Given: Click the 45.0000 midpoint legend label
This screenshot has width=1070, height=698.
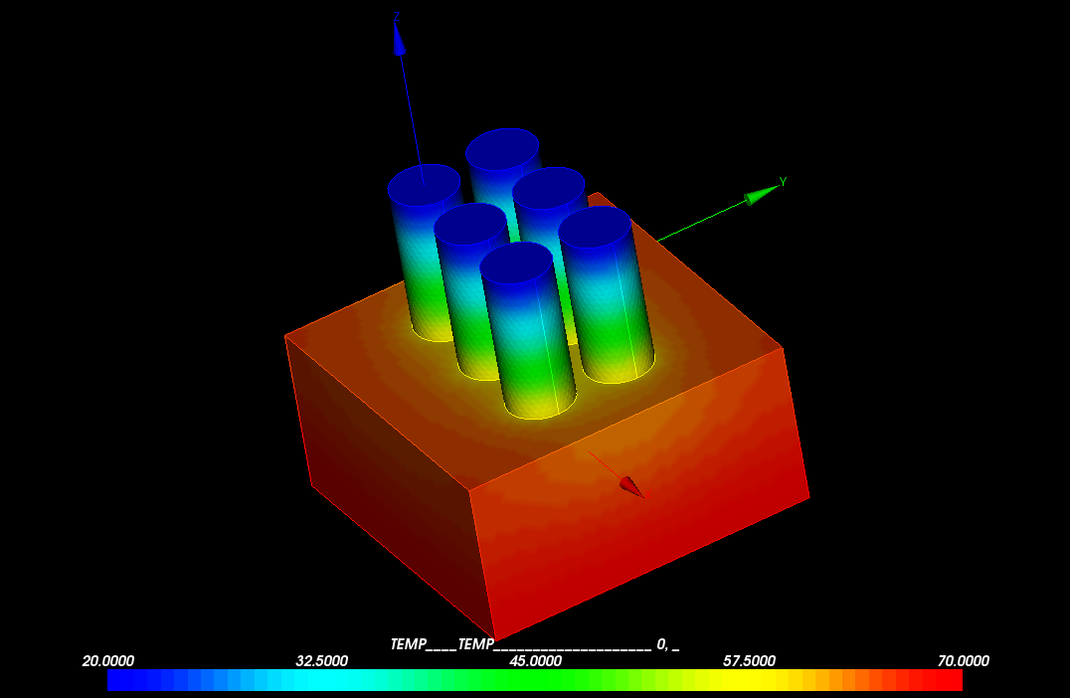Looking at the screenshot, I should 535,661.
